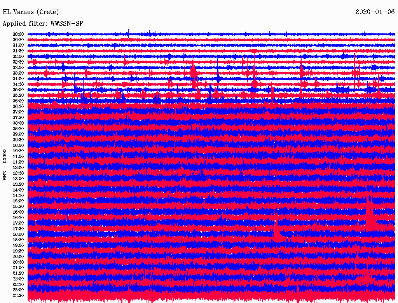
Task: Click the 12:00 time label
Action: pyautogui.click(x=18, y=167)
